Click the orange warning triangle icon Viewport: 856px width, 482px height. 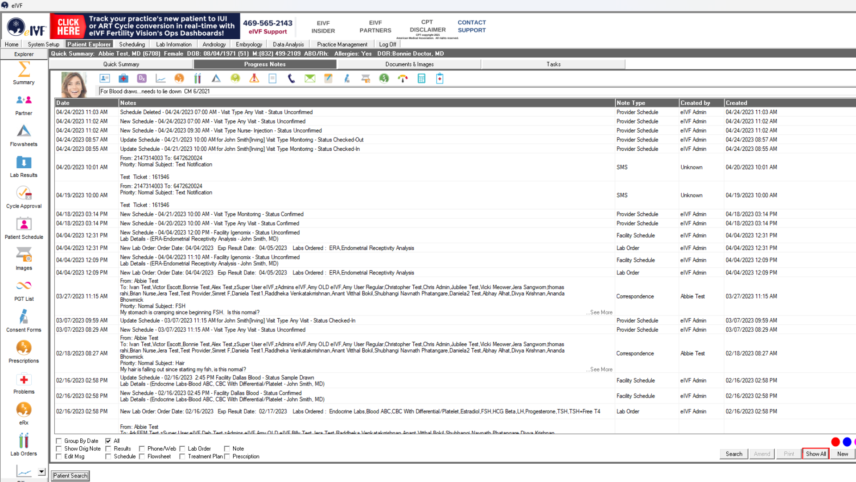(254, 79)
